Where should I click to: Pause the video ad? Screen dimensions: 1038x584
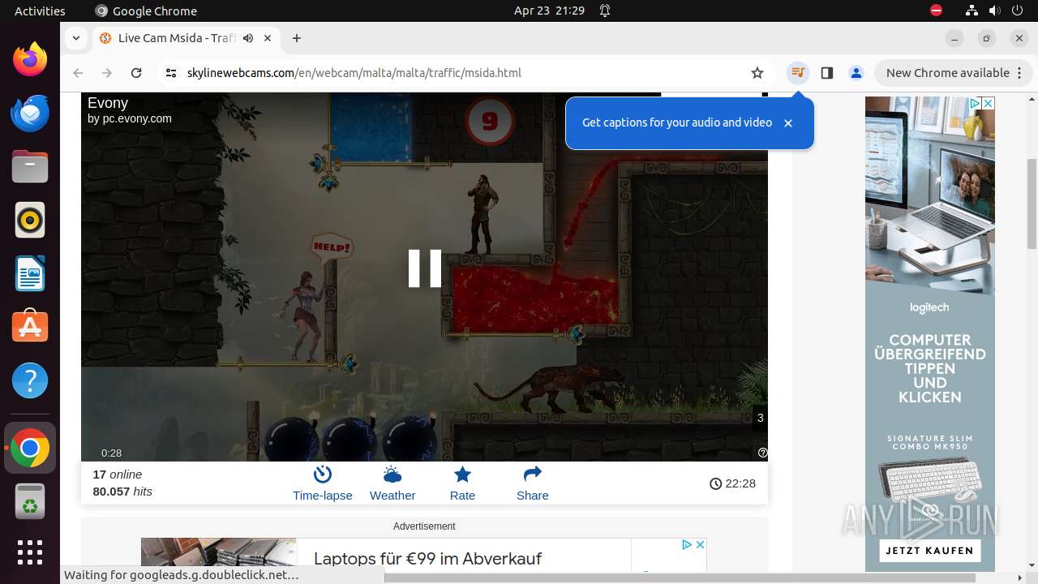click(x=424, y=268)
